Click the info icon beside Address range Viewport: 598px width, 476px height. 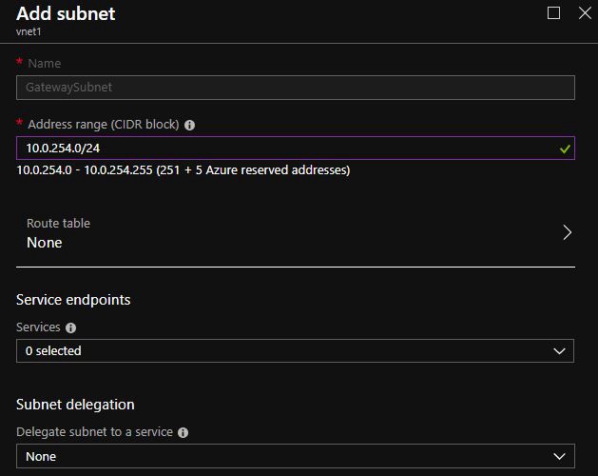pyautogui.click(x=190, y=125)
